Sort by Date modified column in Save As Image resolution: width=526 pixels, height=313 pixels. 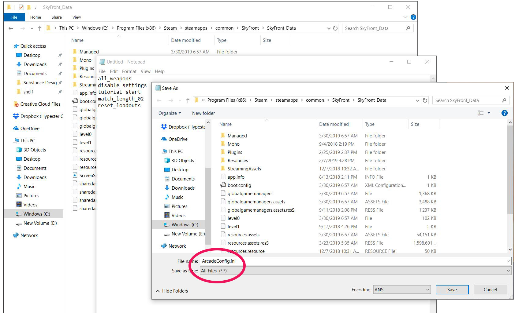[334, 124]
